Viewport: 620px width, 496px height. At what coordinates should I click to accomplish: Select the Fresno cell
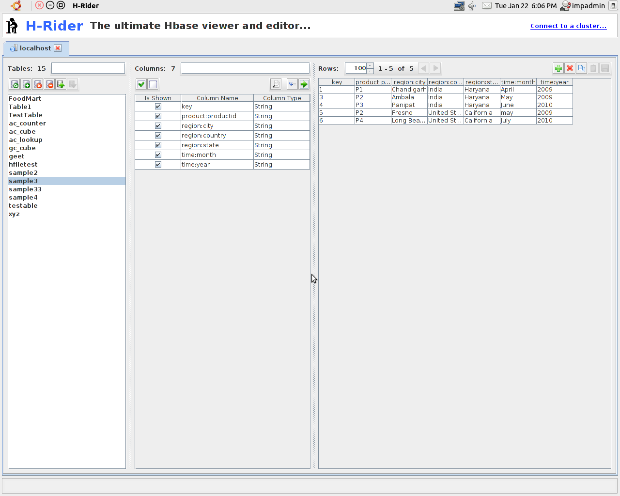point(409,113)
